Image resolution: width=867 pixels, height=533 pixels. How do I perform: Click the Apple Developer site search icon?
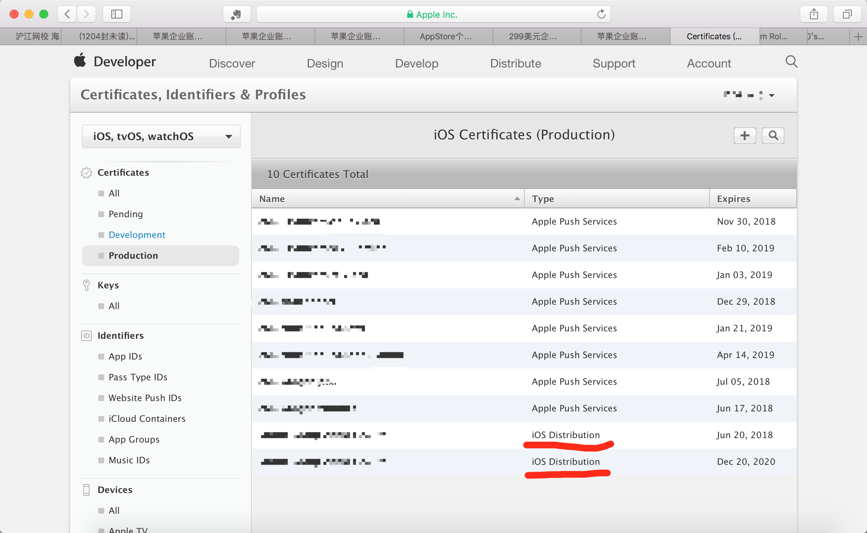(791, 62)
